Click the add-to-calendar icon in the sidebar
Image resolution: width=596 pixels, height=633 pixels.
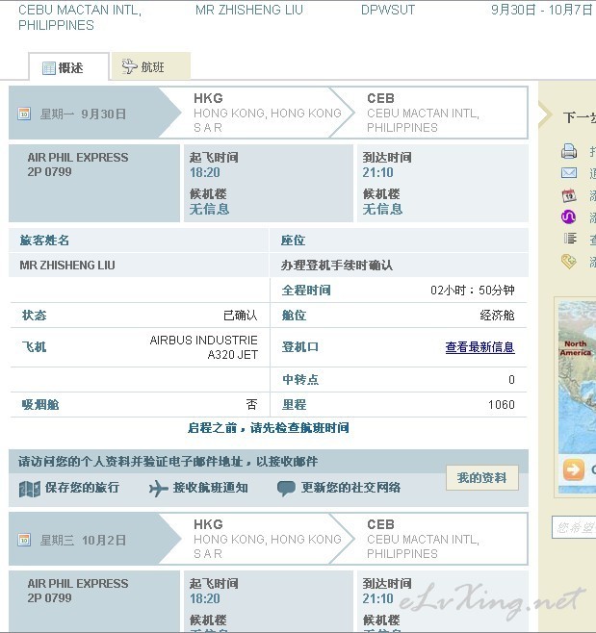(x=569, y=195)
